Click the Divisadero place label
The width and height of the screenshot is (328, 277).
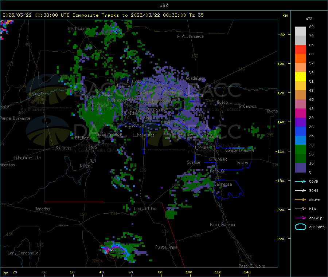79,29
